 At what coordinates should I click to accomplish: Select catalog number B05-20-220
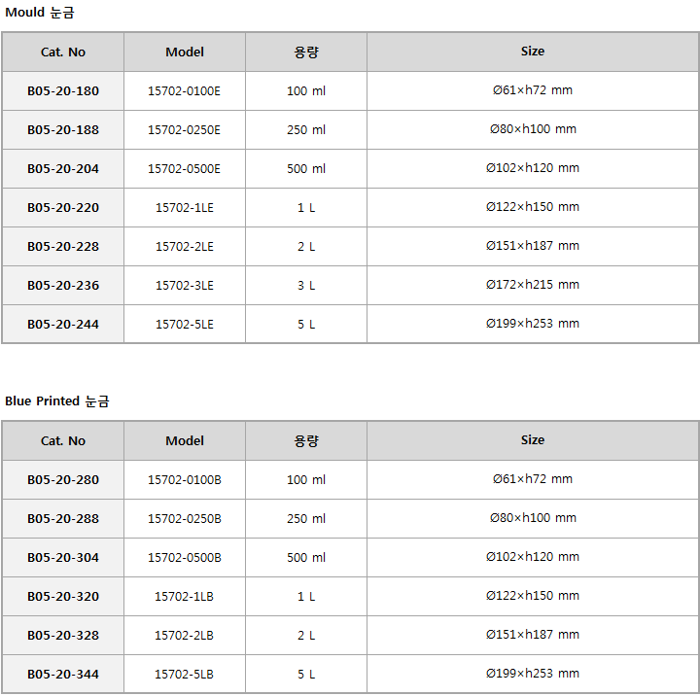(x=63, y=208)
